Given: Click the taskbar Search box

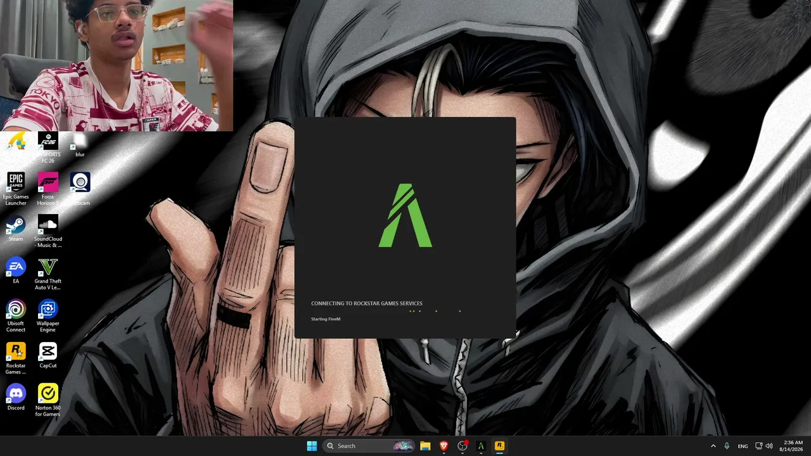Looking at the screenshot, I should coord(369,446).
